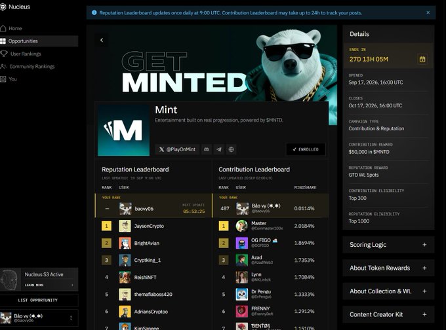Image resolution: width=446 pixels, height=330 pixels.
Task: Open ReishiNFT's leaderboard entry
Action: click(x=153, y=277)
